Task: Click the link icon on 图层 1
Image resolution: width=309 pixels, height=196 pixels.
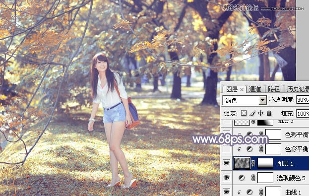Action: [253, 163]
